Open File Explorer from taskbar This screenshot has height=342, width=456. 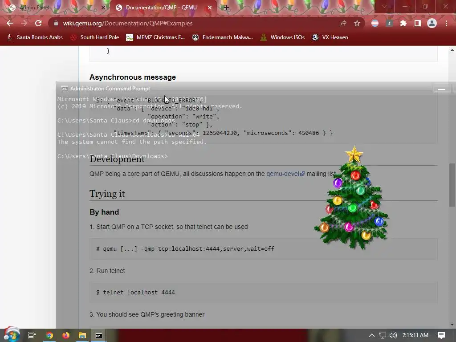tap(82, 335)
